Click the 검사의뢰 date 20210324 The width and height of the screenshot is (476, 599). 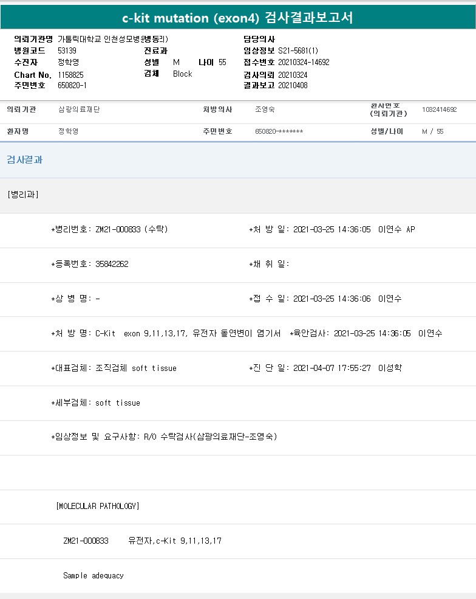pos(293,75)
